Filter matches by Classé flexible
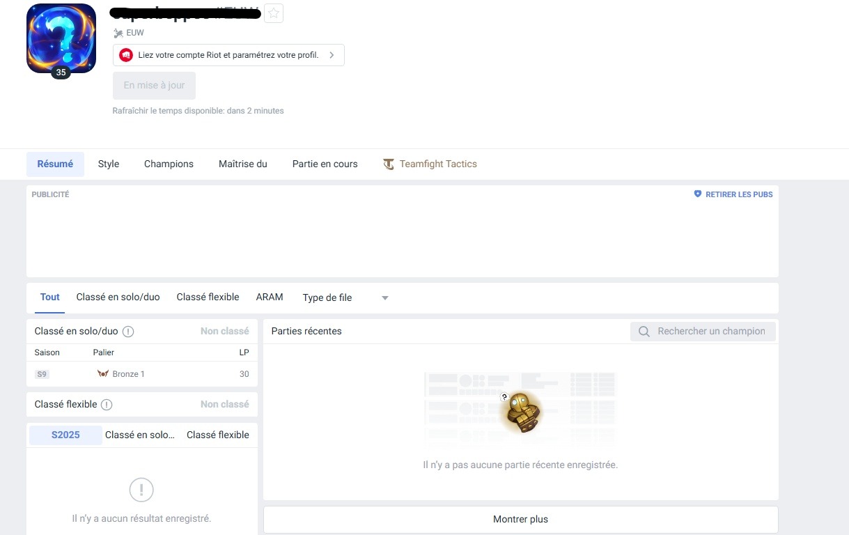The height and width of the screenshot is (535, 849). (x=208, y=297)
